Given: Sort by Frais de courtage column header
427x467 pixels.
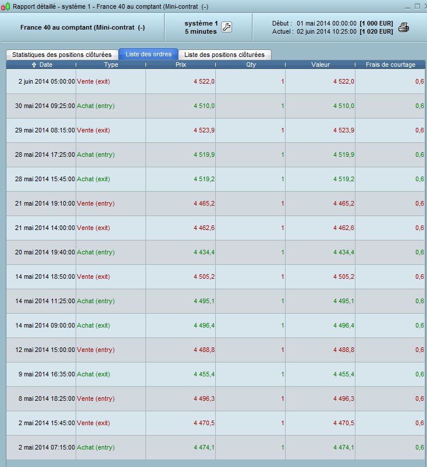Looking at the screenshot, I should tap(390, 64).
